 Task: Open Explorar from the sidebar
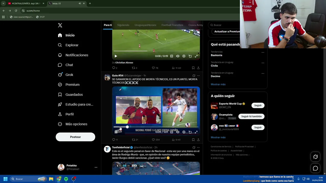pos(68,45)
